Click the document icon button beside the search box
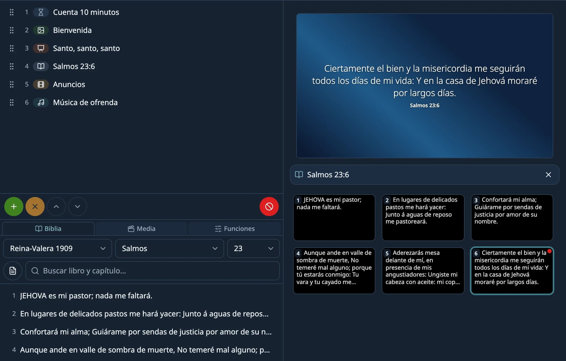The height and width of the screenshot is (361, 566). [13, 271]
